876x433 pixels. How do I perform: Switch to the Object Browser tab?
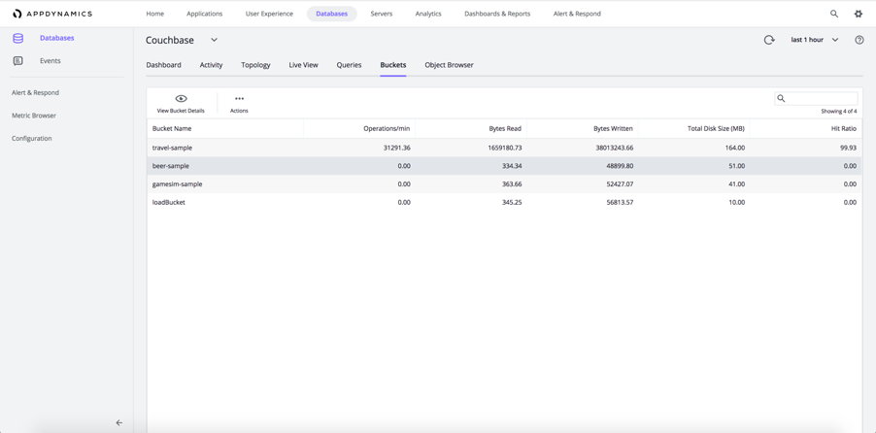coord(450,65)
